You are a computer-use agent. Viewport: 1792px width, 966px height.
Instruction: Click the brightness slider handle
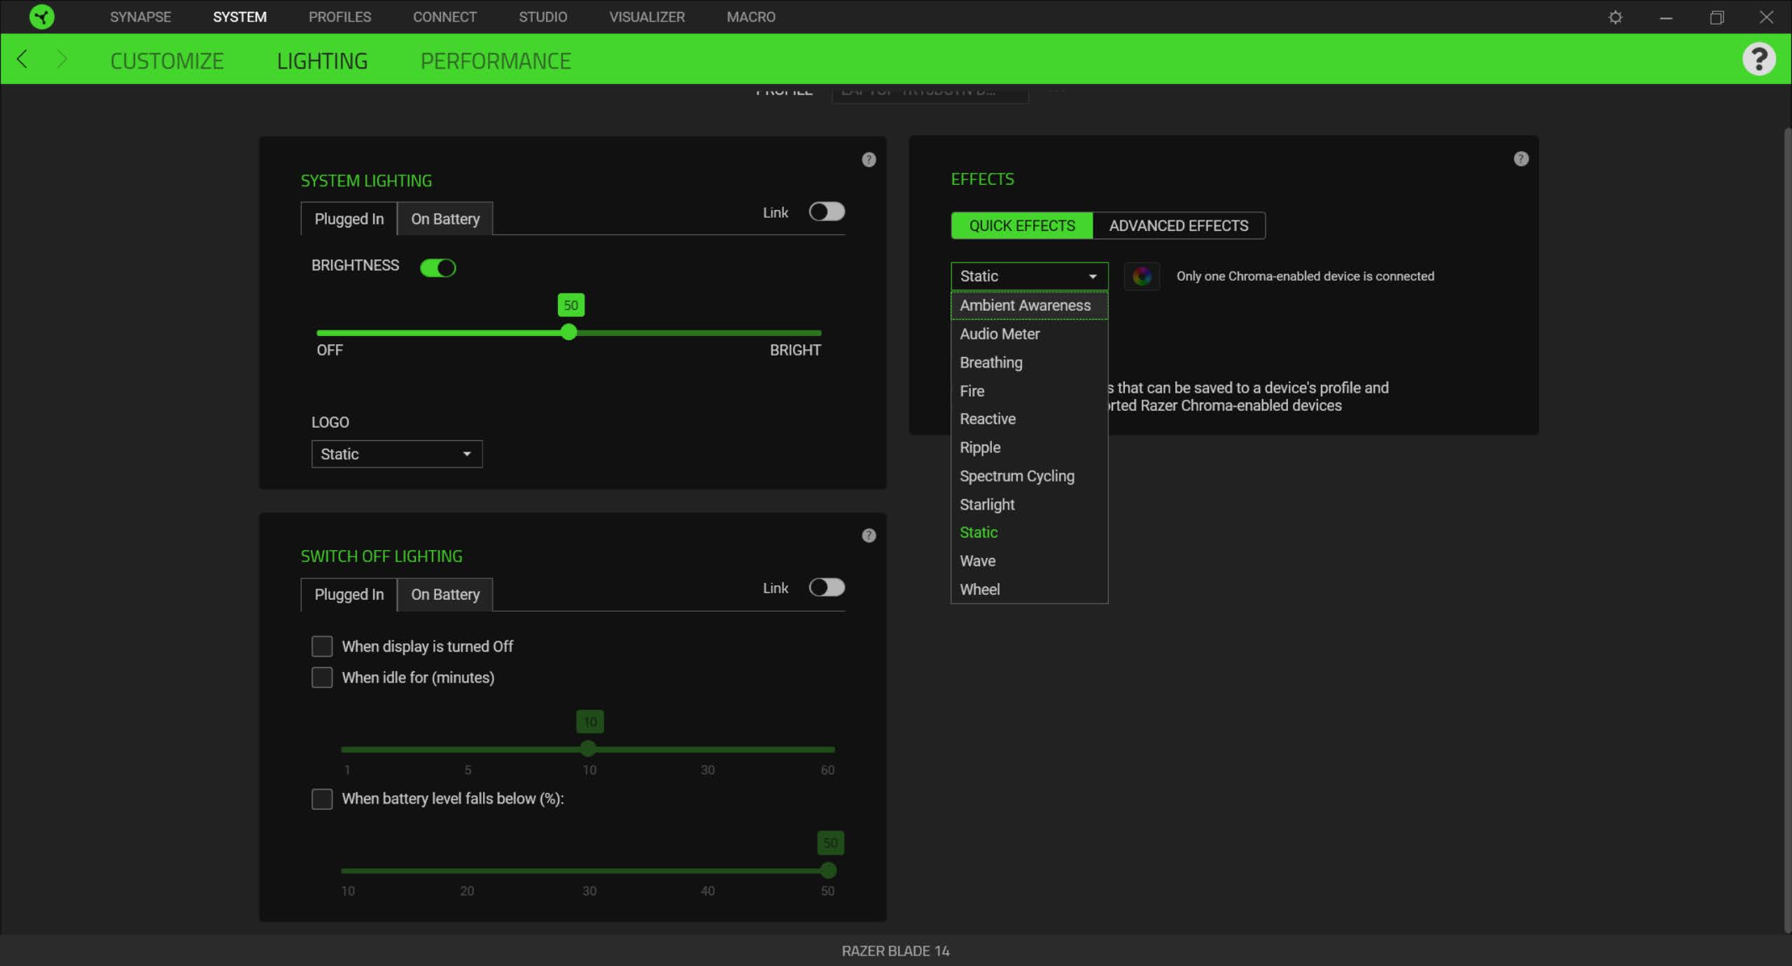[569, 332]
